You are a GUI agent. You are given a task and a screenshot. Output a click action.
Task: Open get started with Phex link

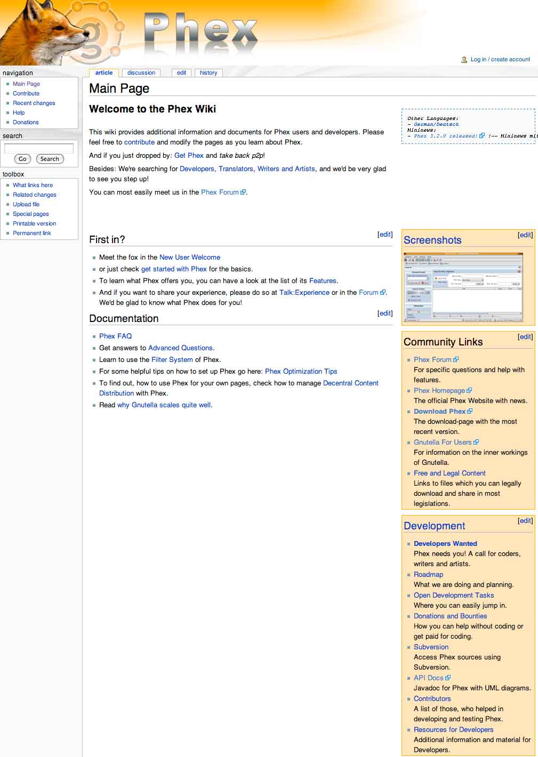174,269
